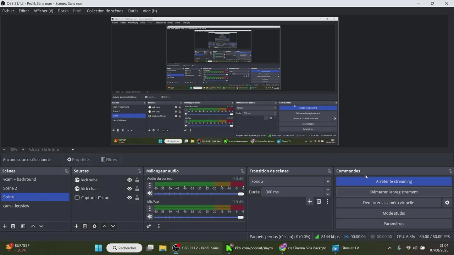
Task: Click Arrêter le streaming button
Action: click(x=394, y=181)
